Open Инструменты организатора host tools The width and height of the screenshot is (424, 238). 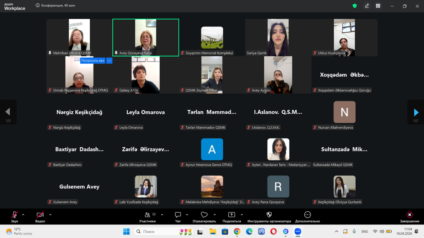pyautogui.click(x=269, y=217)
